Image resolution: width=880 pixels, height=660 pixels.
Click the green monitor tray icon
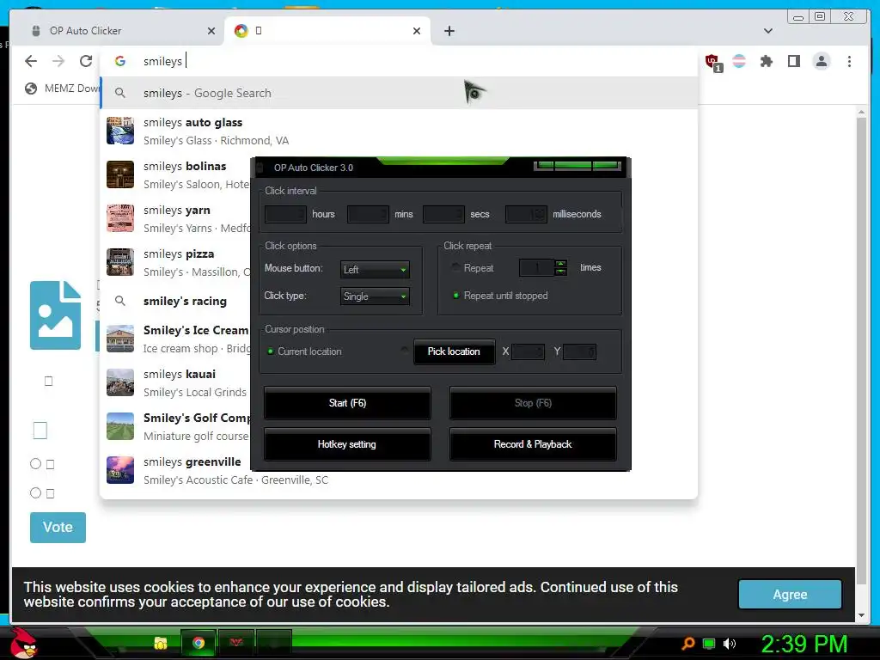tap(709, 644)
